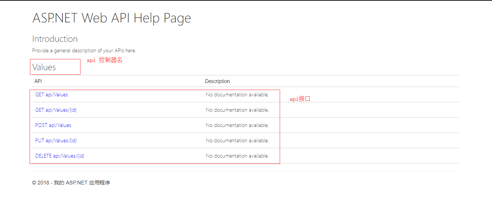Select the Description column header
This screenshot has width=492, height=205.
click(x=218, y=81)
